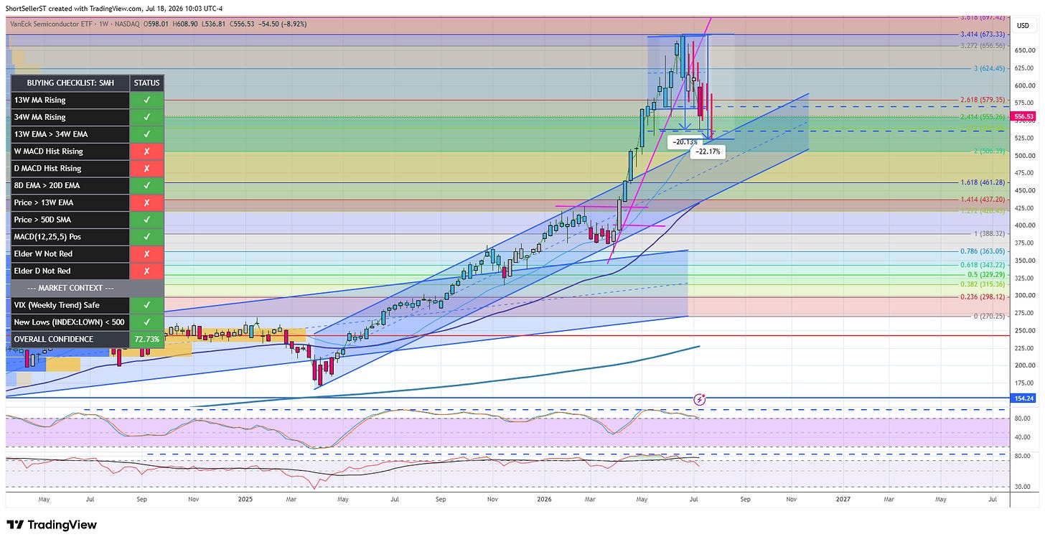The width and height of the screenshot is (1045, 542).
Task: Select the check mark for New Lows (INDEX:LOWN) < 500
Action: point(147,322)
